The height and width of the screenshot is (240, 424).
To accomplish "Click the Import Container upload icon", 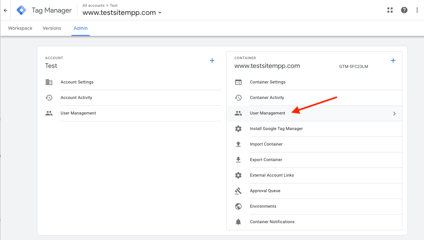I will tap(238, 144).
